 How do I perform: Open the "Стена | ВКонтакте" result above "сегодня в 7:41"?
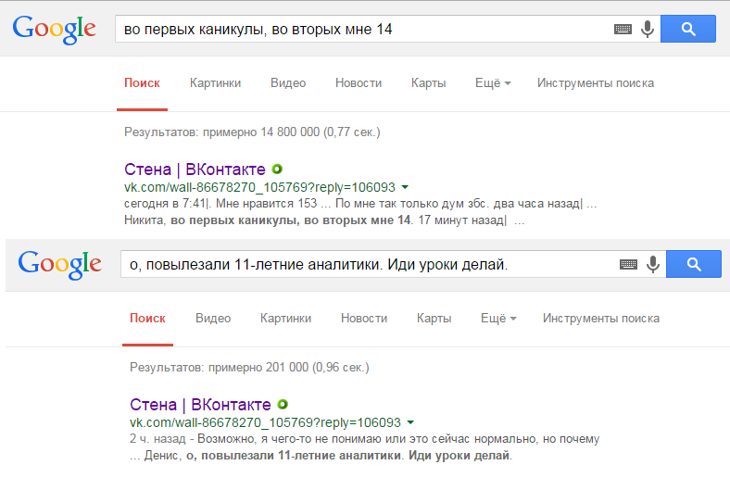click(195, 170)
